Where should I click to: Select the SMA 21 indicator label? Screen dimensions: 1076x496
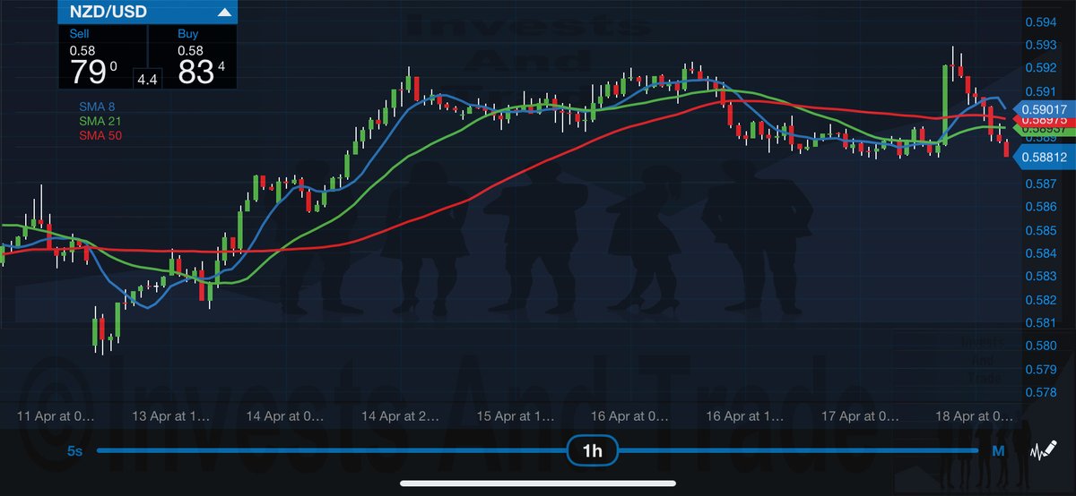100,121
